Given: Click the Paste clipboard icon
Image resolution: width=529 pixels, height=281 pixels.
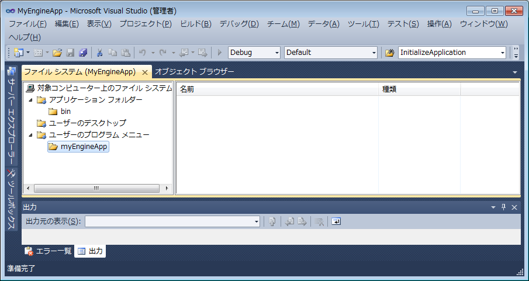Looking at the screenshot, I should (x=126, y=53).
